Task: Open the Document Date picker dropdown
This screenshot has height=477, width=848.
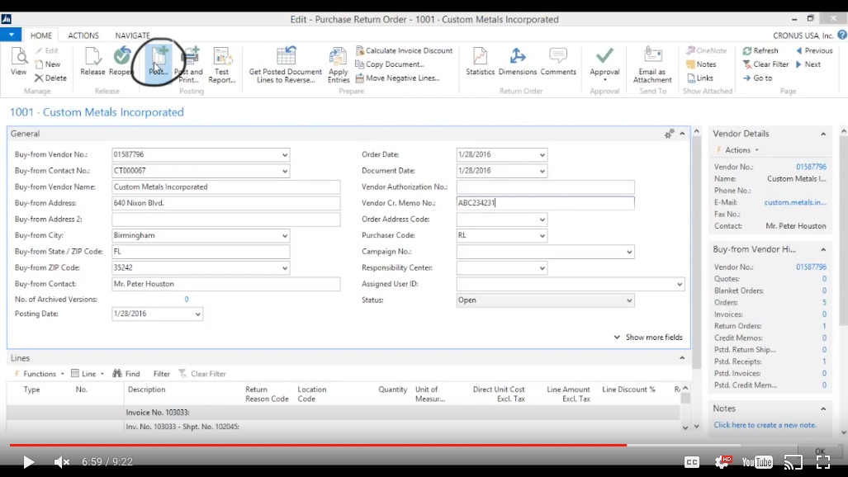Action: tap(542, 171)
